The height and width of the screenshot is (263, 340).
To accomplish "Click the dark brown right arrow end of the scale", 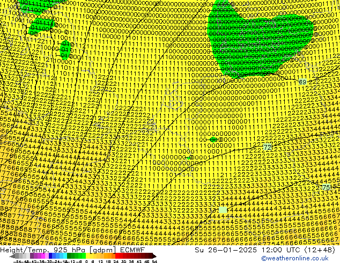I will [154, 257].
